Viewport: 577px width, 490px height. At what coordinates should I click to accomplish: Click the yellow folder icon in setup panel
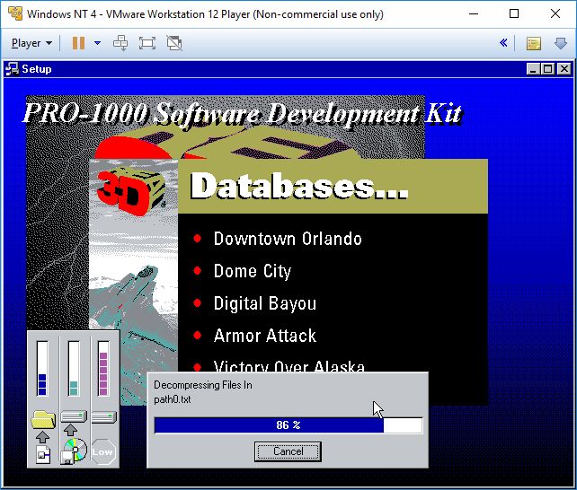43,420
